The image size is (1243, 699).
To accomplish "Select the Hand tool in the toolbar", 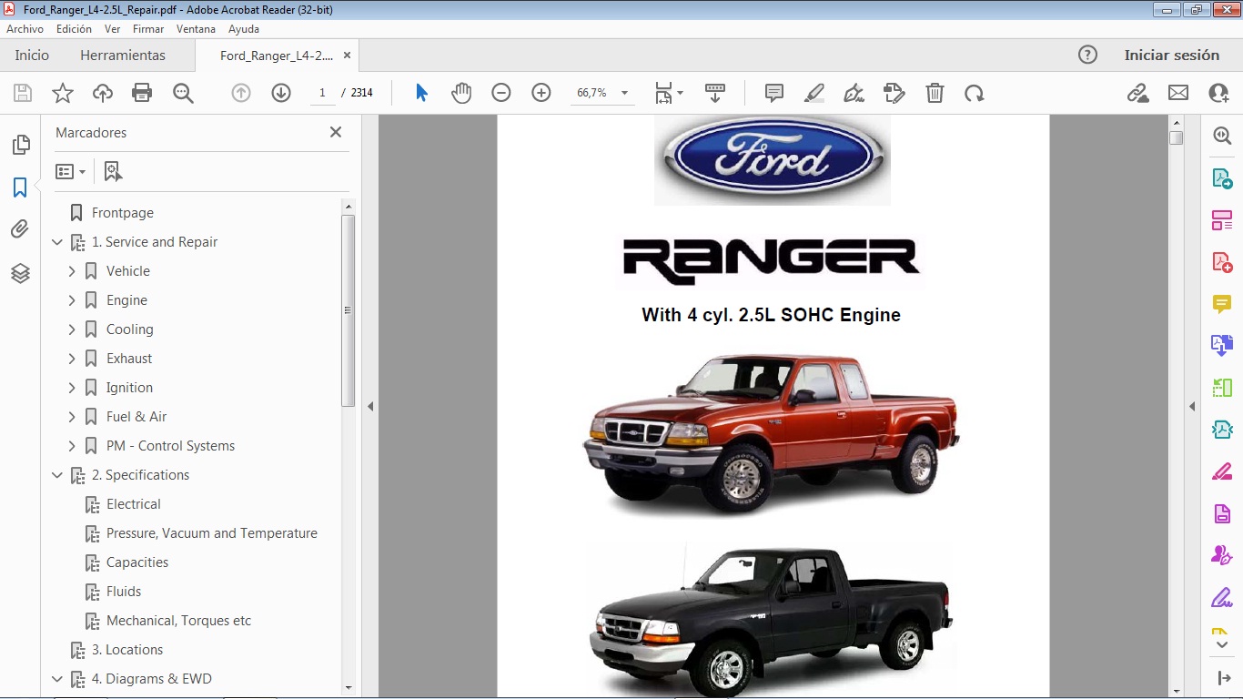I will (461, 92).
